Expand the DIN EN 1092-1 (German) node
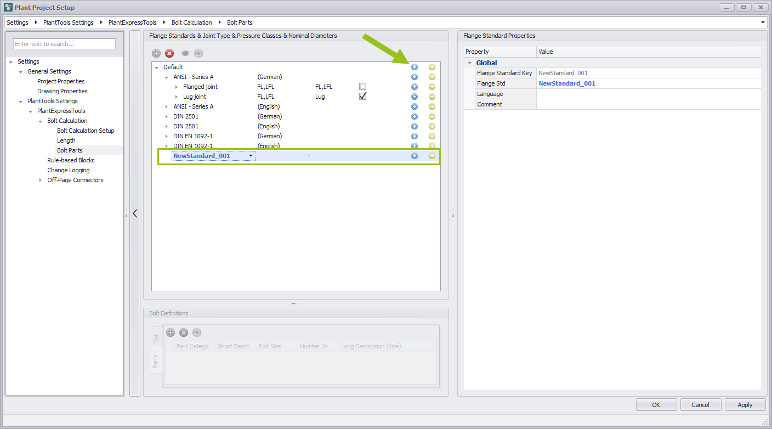Screen dimensions: 772x429 [167, 136]
